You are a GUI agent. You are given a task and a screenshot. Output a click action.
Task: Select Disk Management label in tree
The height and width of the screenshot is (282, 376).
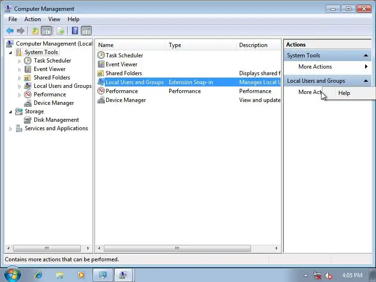[56, 120]
